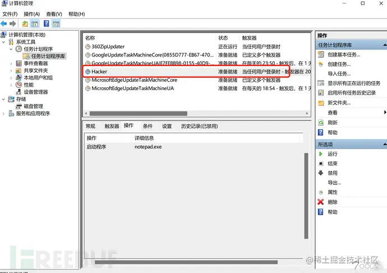Open 本地用户和组 in the tree
Image resolution: width=387 pixels, height=273 pixels.
point(38,78)
